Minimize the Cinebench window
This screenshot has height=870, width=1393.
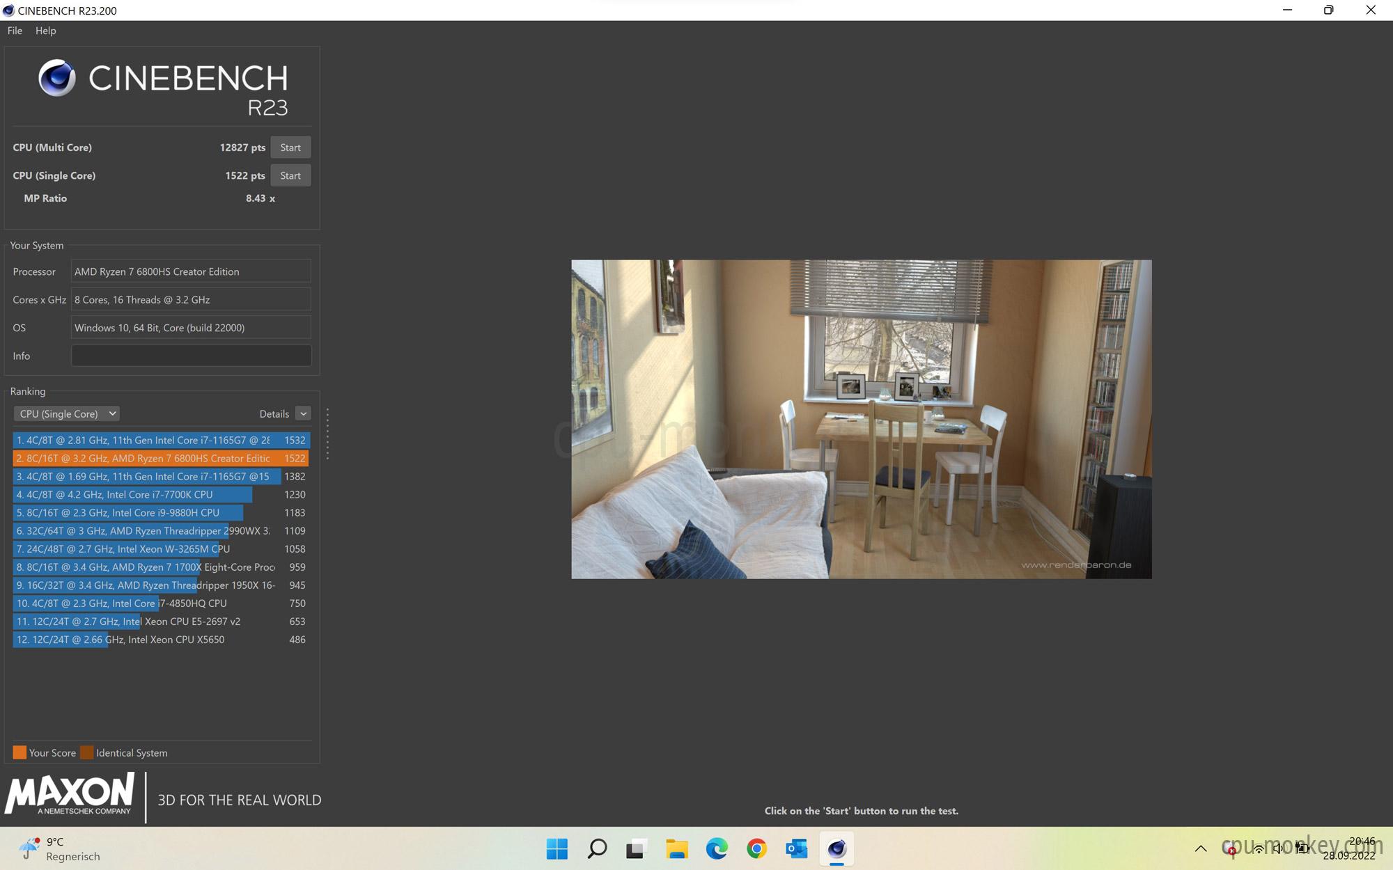(1287, 10)
